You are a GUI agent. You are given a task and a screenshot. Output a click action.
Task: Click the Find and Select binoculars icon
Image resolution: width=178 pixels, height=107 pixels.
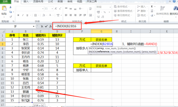tap(176, 8)
